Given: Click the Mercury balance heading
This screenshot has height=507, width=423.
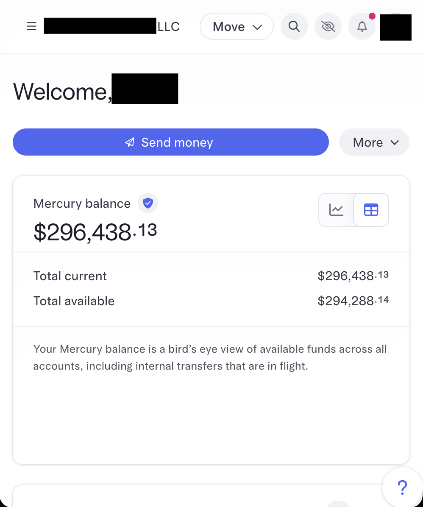Looking at the screenshot, I should click(x=82, y=203).
